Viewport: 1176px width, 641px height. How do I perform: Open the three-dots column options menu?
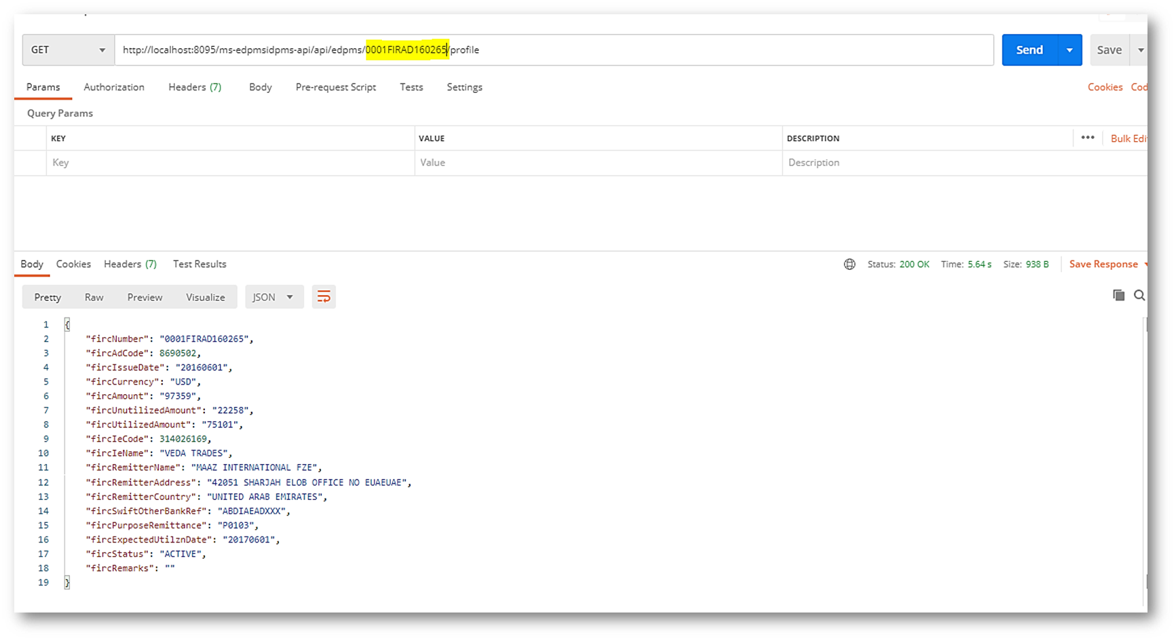click(x=1087, y=138)
